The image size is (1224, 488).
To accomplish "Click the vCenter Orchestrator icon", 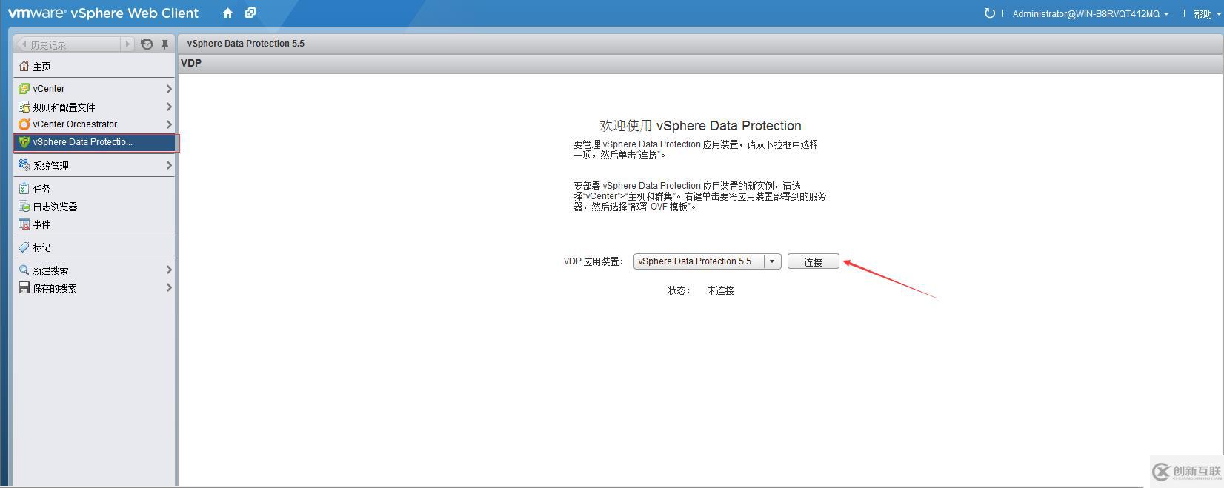I will (x=24, y=124).
